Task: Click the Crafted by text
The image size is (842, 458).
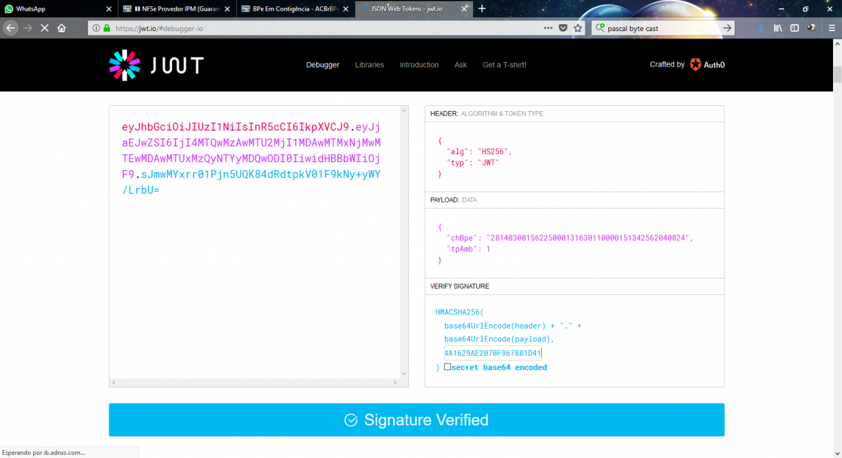Action: [x=667, y=65]
